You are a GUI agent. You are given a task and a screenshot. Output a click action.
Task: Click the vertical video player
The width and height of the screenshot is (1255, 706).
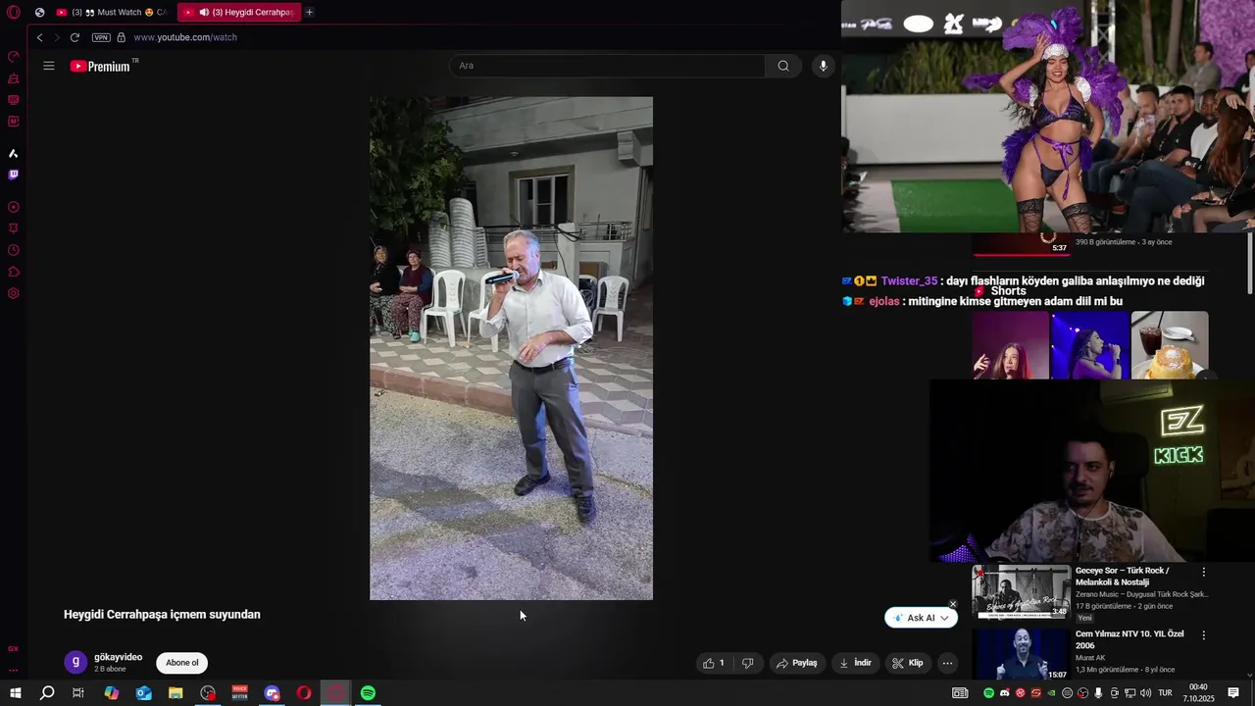click(x=511, y=348)
